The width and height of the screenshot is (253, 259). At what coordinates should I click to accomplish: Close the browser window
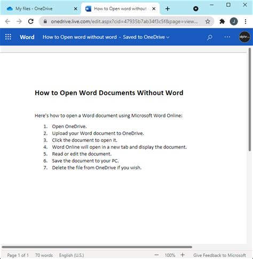pyautogui.click(x=245, y=5)
